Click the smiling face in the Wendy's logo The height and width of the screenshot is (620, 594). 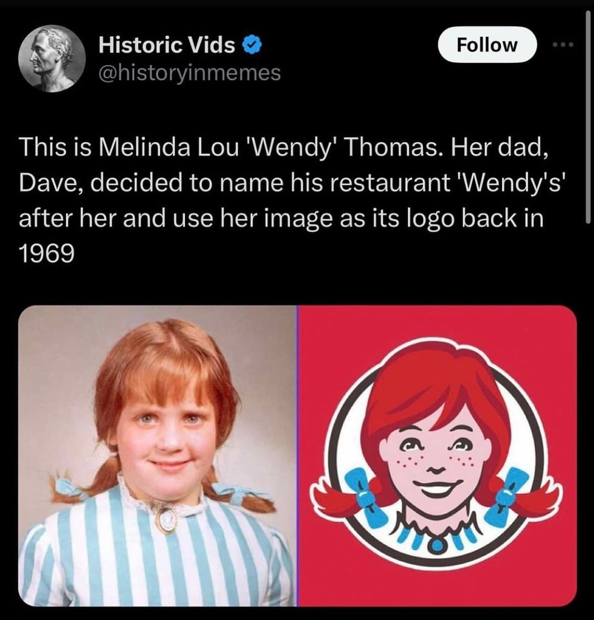click(436, 462)
